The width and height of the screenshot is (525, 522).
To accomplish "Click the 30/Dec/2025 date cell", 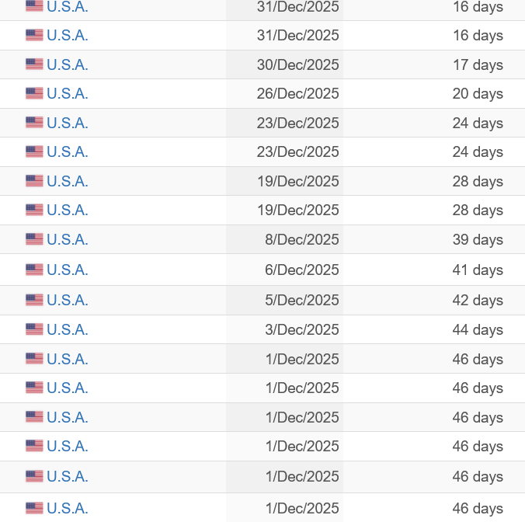I will pos(297,64).
